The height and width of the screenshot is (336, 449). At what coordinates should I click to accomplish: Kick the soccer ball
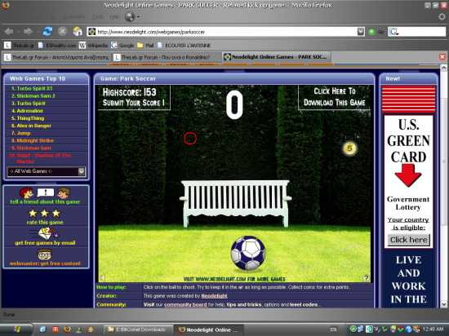click(x=248, y=253)
